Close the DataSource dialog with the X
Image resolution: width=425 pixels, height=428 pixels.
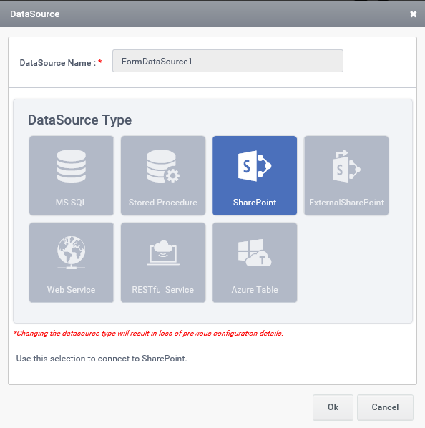tap(414, 14)
